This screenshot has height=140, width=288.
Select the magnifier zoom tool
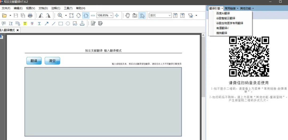coord(60,15)
